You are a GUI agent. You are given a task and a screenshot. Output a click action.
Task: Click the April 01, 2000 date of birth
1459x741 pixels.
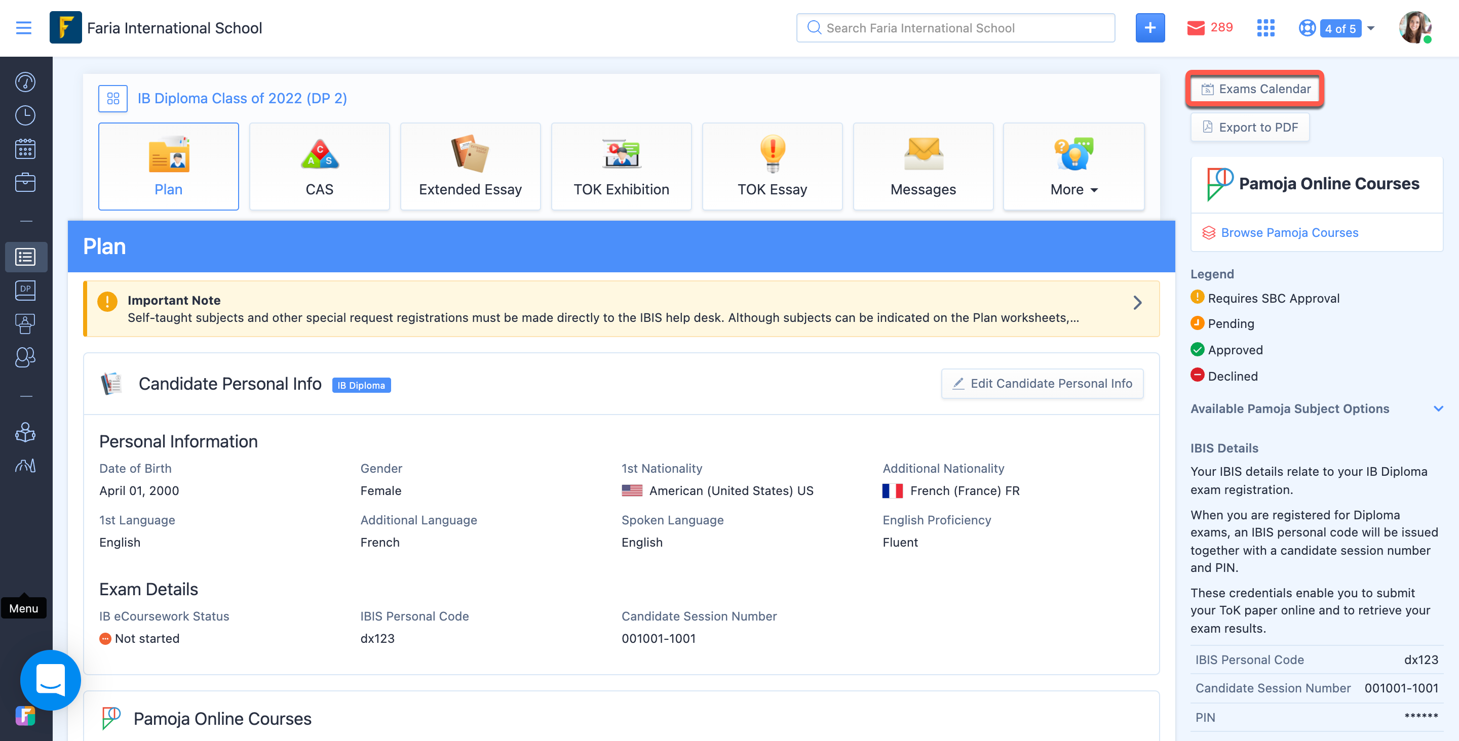pyautogui.click(x=139, y=491)
